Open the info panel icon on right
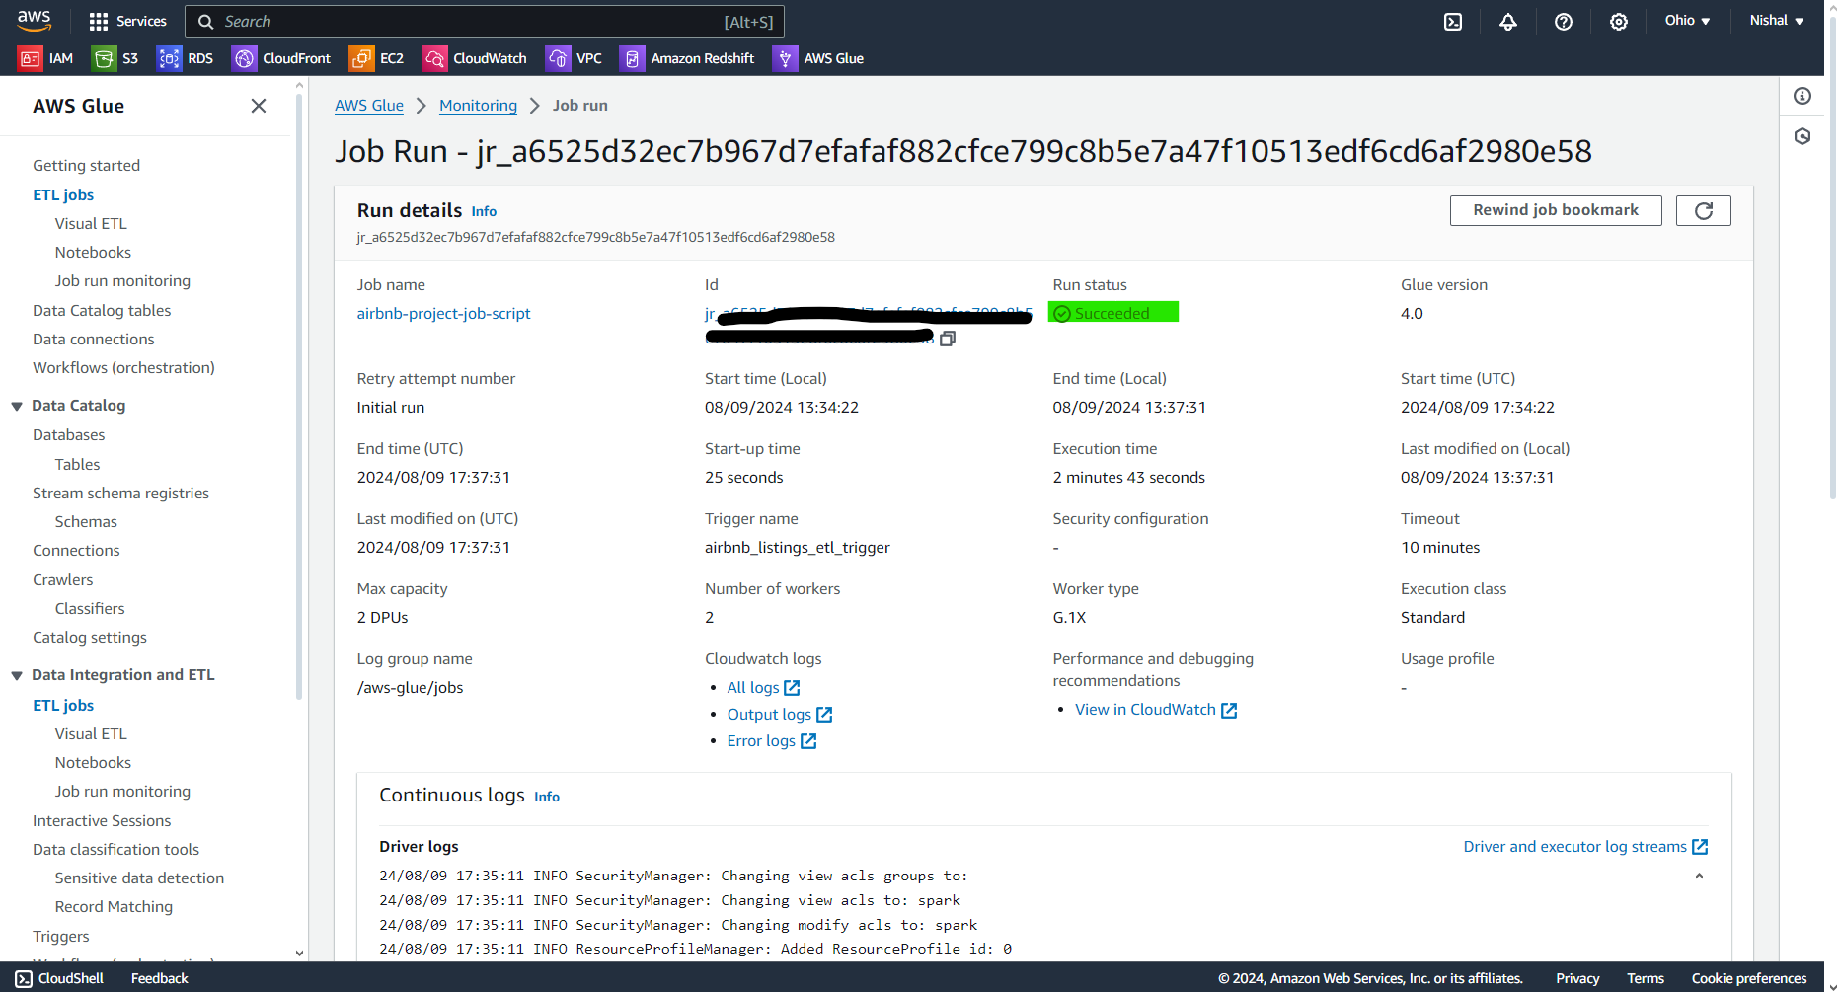1841x992 pixels. pyautogui.click(x=1803, y=96)
